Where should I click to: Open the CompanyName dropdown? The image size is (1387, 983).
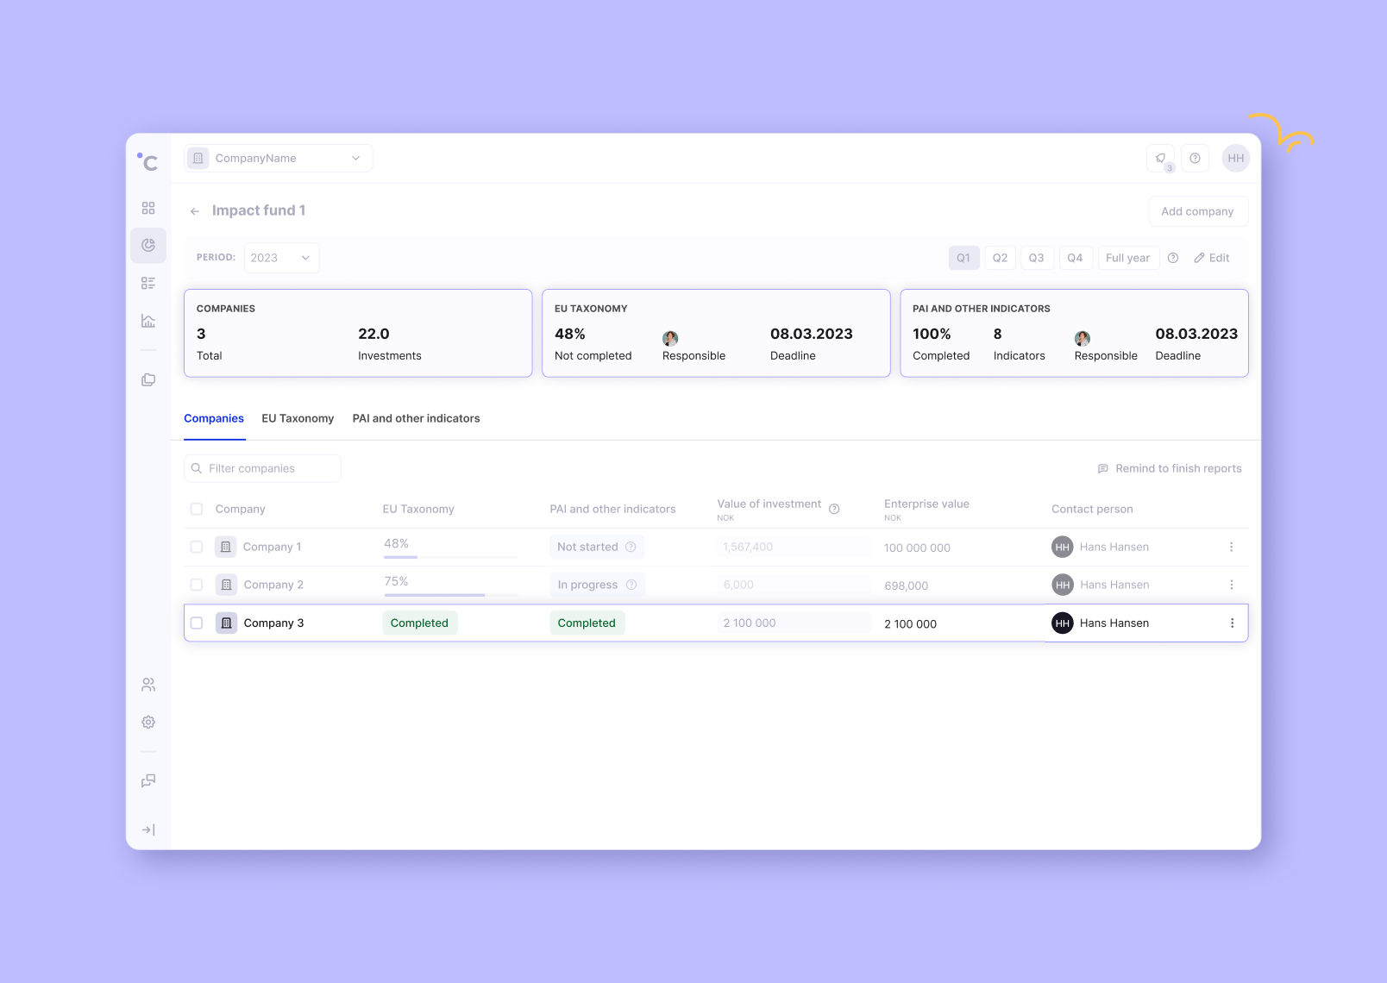278,158
